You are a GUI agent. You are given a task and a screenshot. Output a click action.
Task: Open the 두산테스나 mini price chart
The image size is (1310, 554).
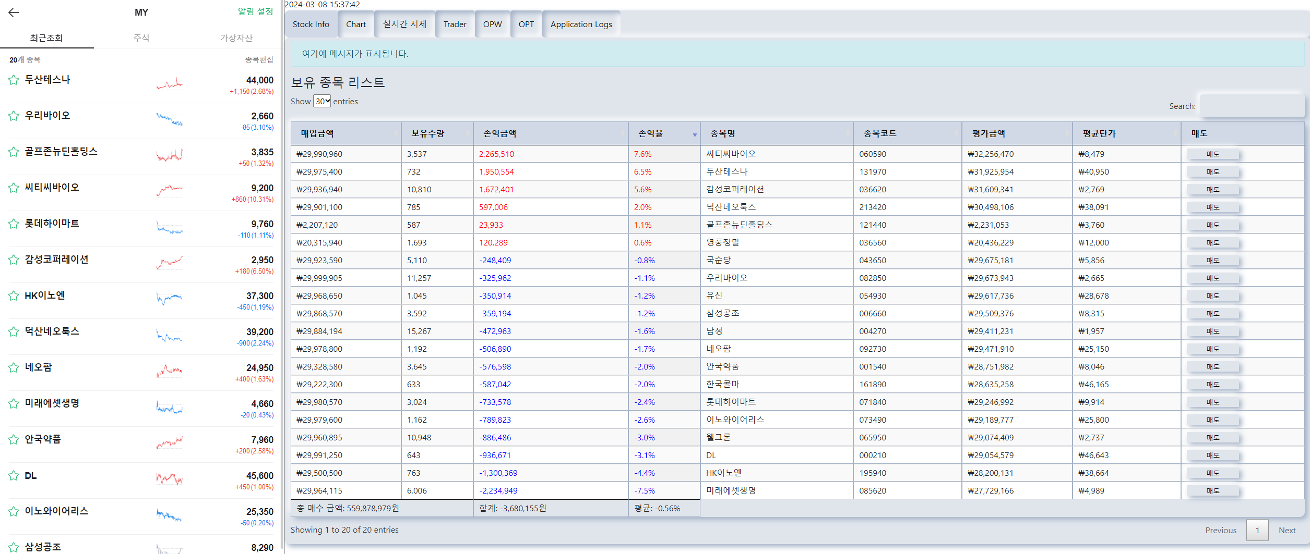coord(170,84)
